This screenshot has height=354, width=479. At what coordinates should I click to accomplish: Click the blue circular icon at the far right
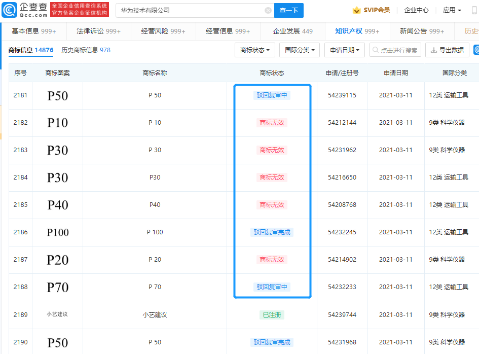(474, 50)
